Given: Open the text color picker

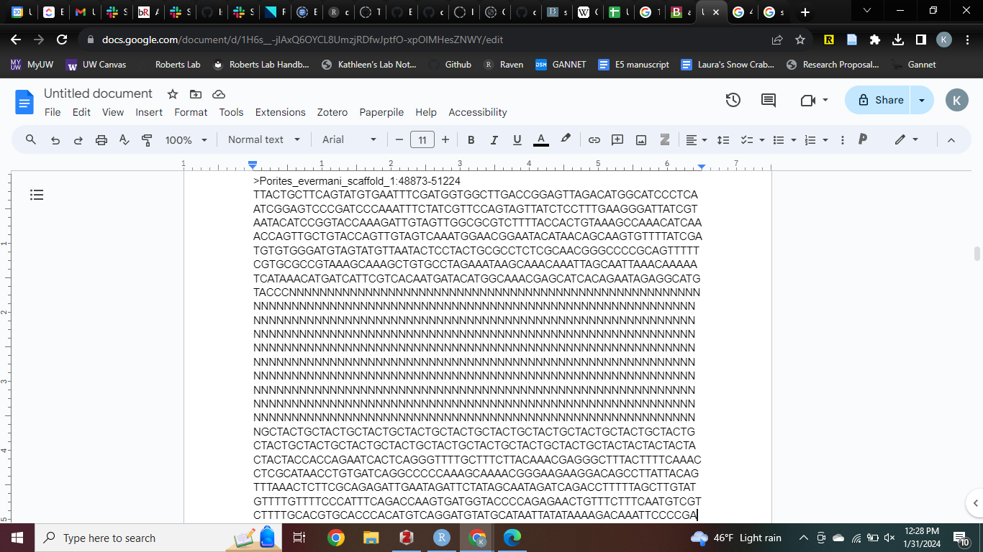Looking at the screenshot, I should (x=541, y=140).
